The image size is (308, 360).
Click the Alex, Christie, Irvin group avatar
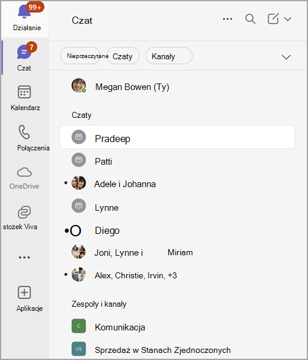(x=79, y=274)
